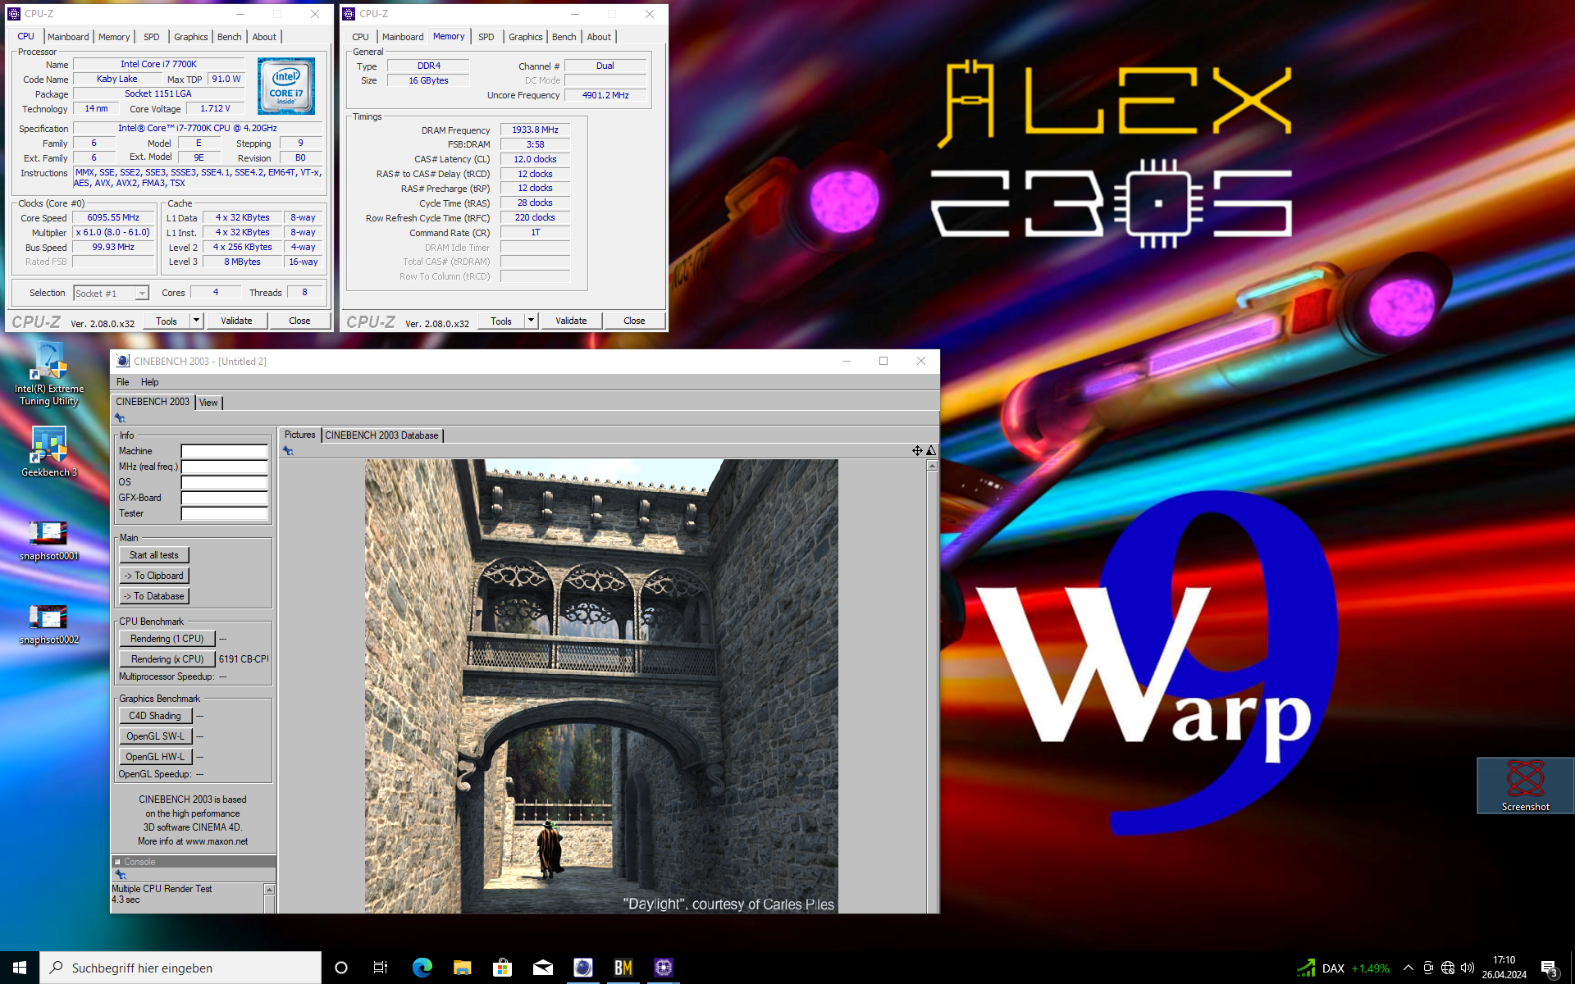The image size is (1575, 984).
Task: Run the OpenGL SW-L test
Action: click(155, 736)
